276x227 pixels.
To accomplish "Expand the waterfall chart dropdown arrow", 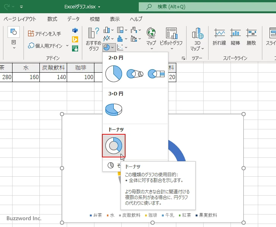I will 140,30.
